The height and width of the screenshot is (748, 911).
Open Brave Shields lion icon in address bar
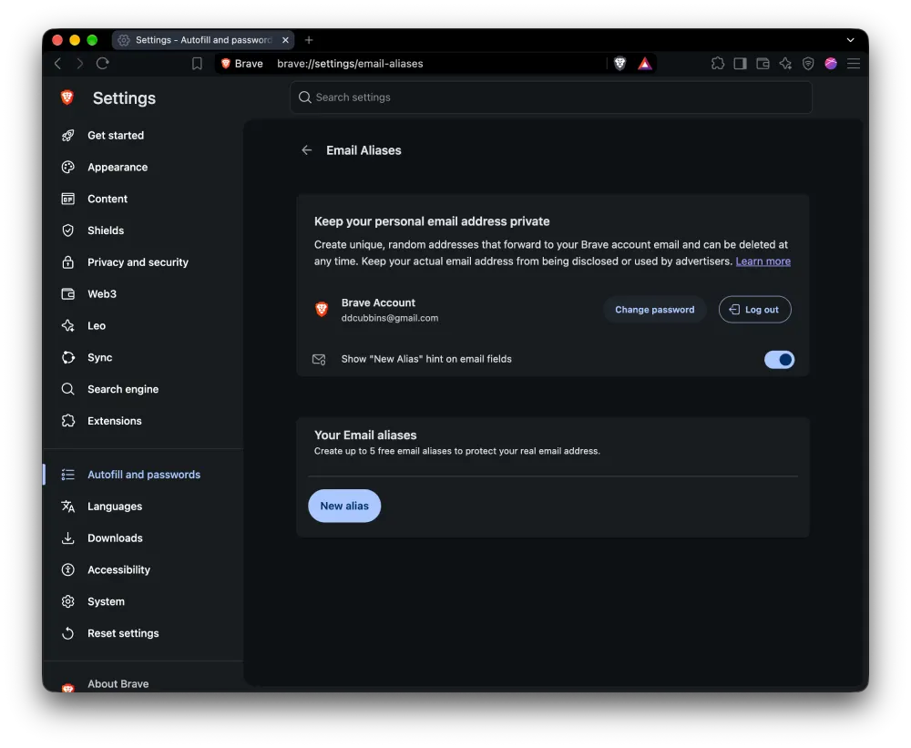(619, 64)
